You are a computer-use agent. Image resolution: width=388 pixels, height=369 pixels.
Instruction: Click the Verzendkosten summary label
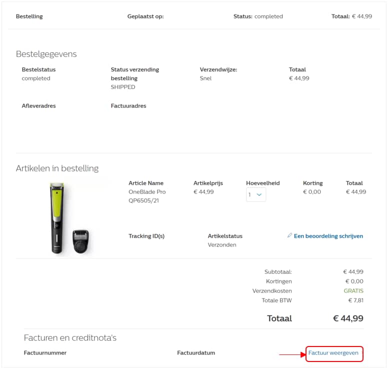(272, 291)
